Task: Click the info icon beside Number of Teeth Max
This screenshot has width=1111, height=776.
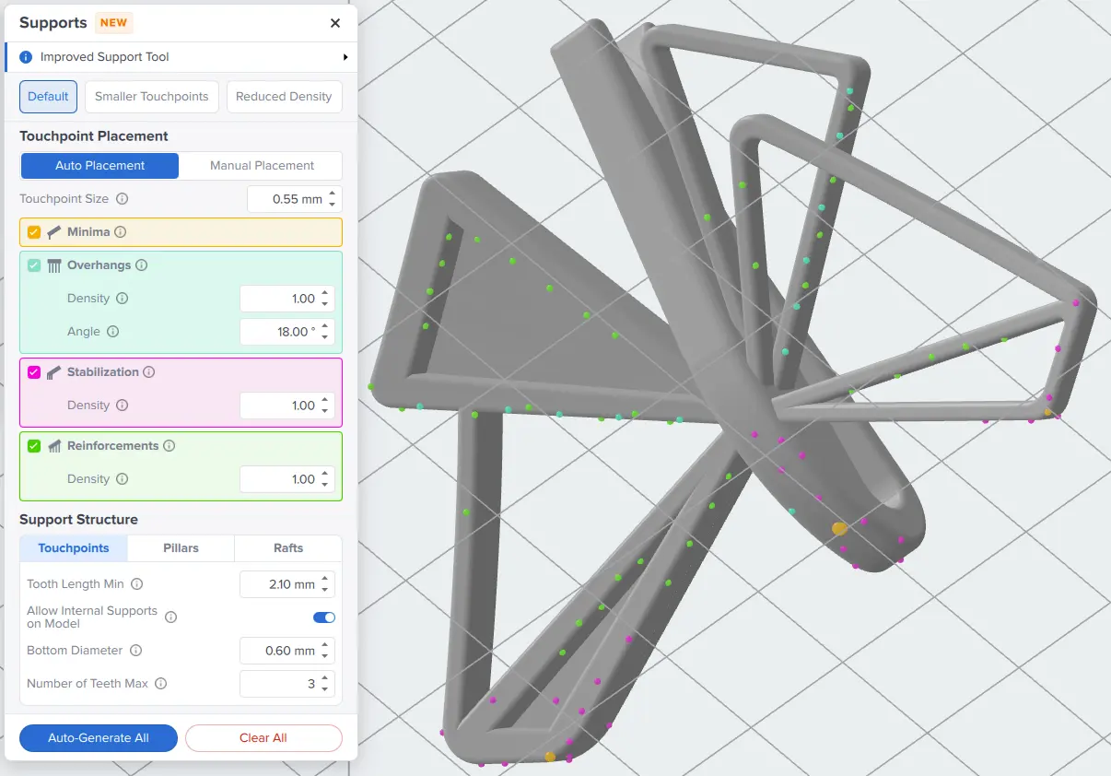Action: 161,684
